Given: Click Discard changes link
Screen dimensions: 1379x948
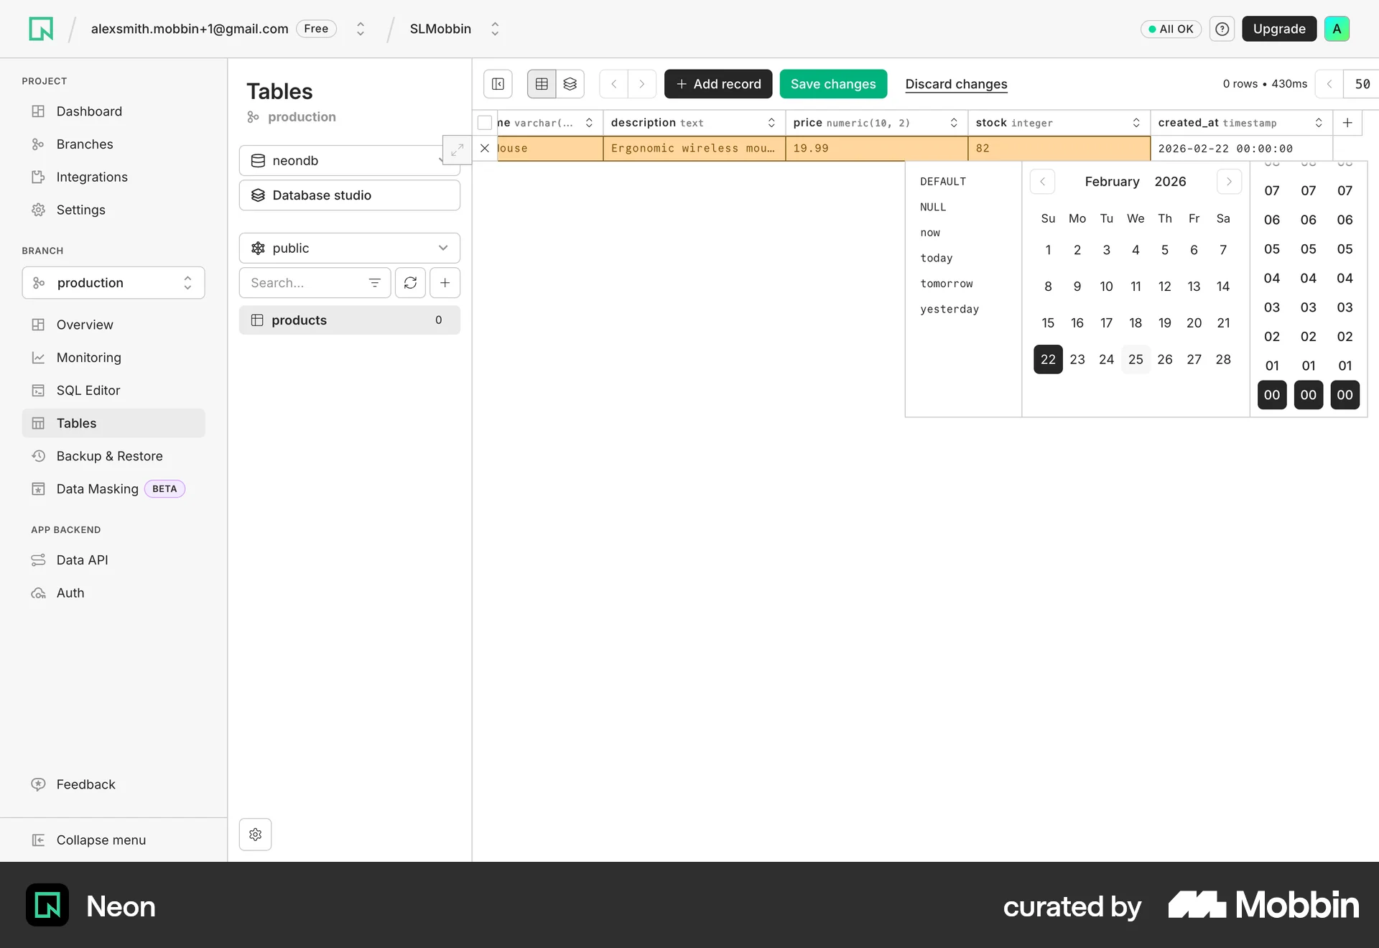Looking at the screenshot, I should click(956, 84).
